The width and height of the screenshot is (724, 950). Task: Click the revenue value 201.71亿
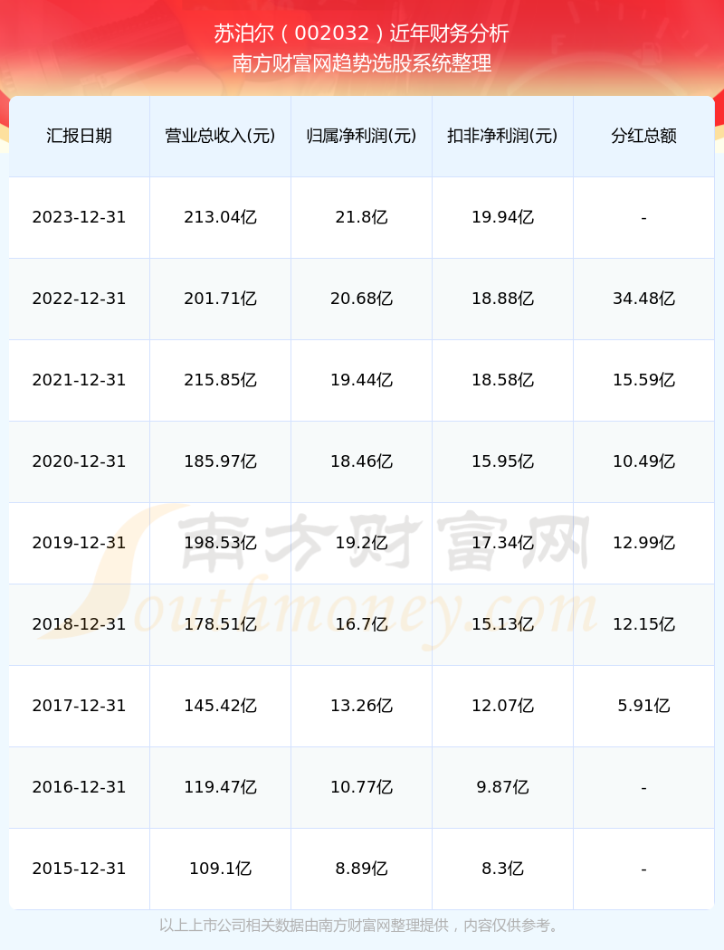pos(221,299)
